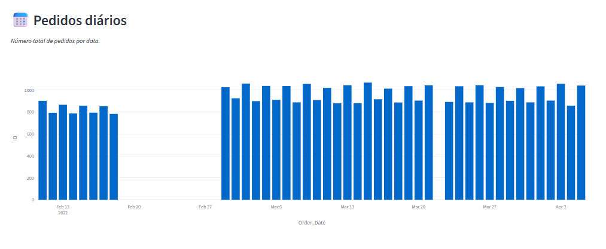
Task: Click the 400 y-axis tick label
Action: click(x=31, y=156)
